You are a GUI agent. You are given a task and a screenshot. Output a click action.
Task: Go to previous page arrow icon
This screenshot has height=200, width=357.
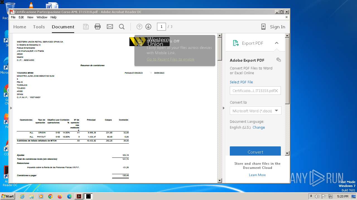coord(139,27)
